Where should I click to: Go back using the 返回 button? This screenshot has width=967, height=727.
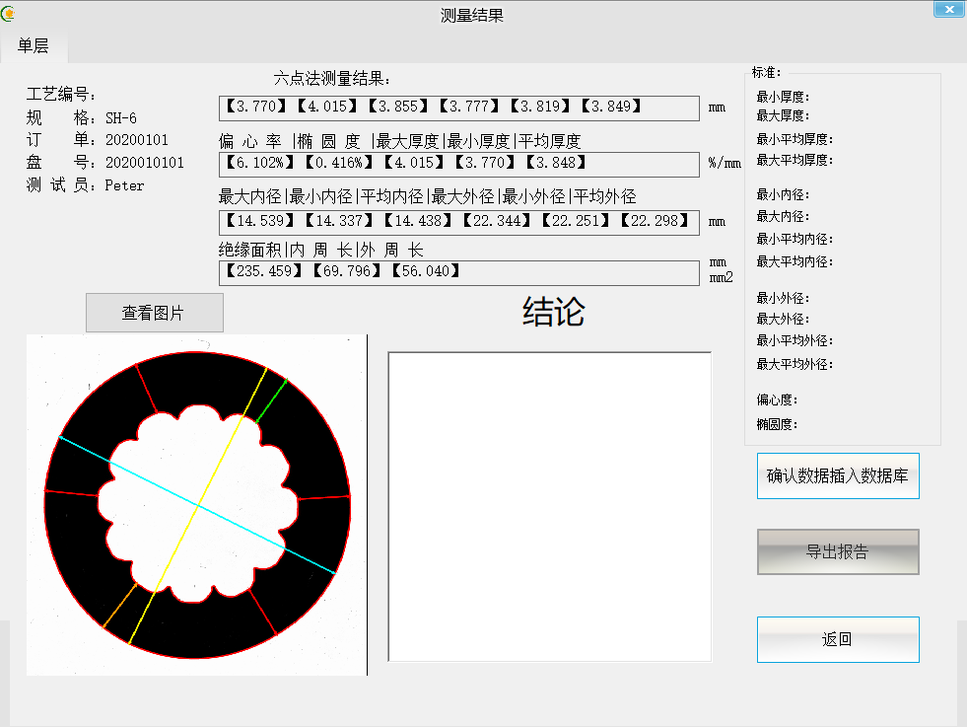coord(837,639)
